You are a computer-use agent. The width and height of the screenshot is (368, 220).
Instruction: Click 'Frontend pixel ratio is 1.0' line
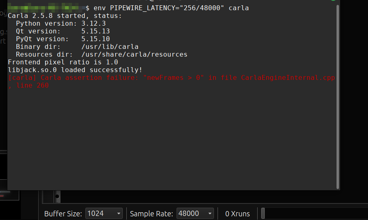pos(63,62)
